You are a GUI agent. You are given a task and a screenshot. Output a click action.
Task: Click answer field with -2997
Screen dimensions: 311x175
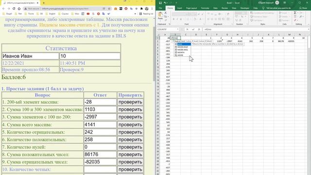point(100,117)
